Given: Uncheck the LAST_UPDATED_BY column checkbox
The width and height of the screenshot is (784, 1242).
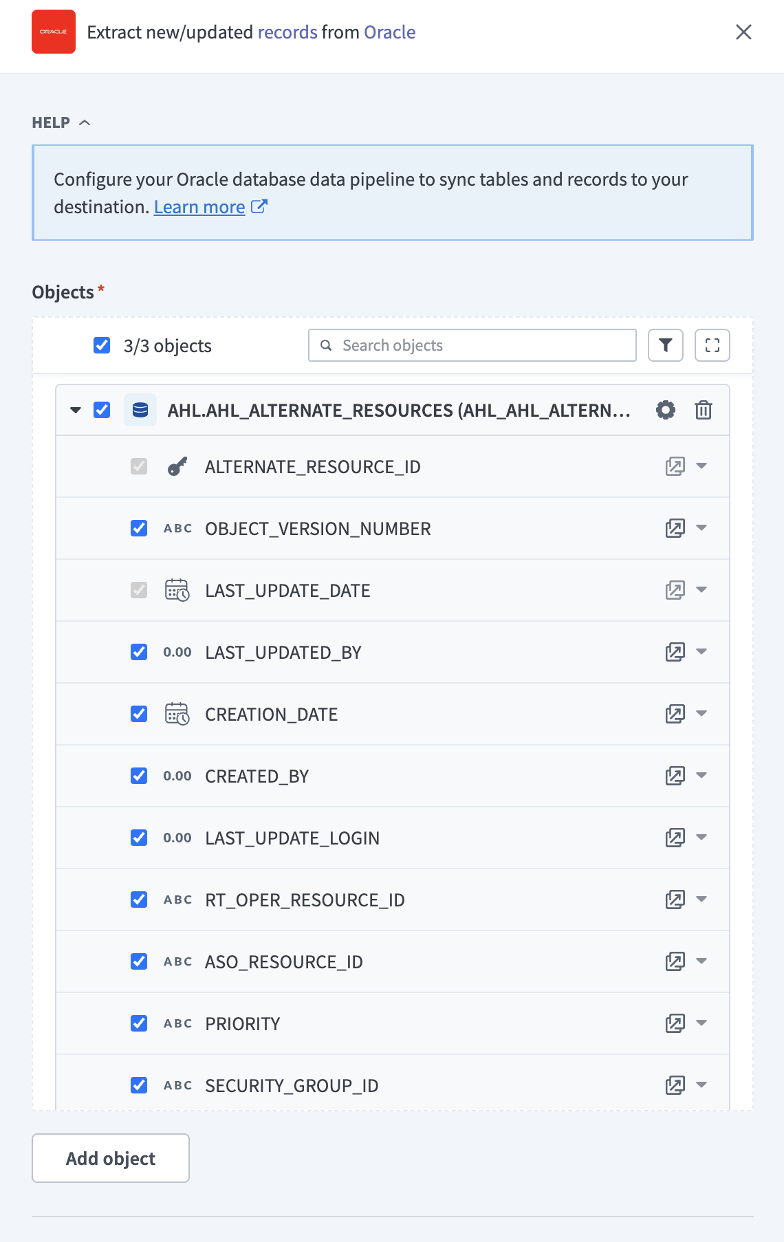Looking at the screenshot, I should click(x=139, y=652).
